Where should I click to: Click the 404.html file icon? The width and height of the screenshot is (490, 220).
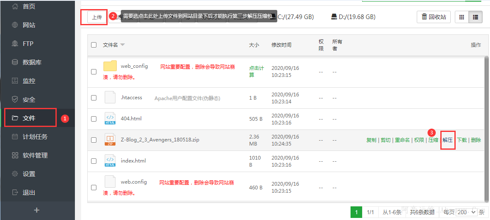tap(110, 119)
